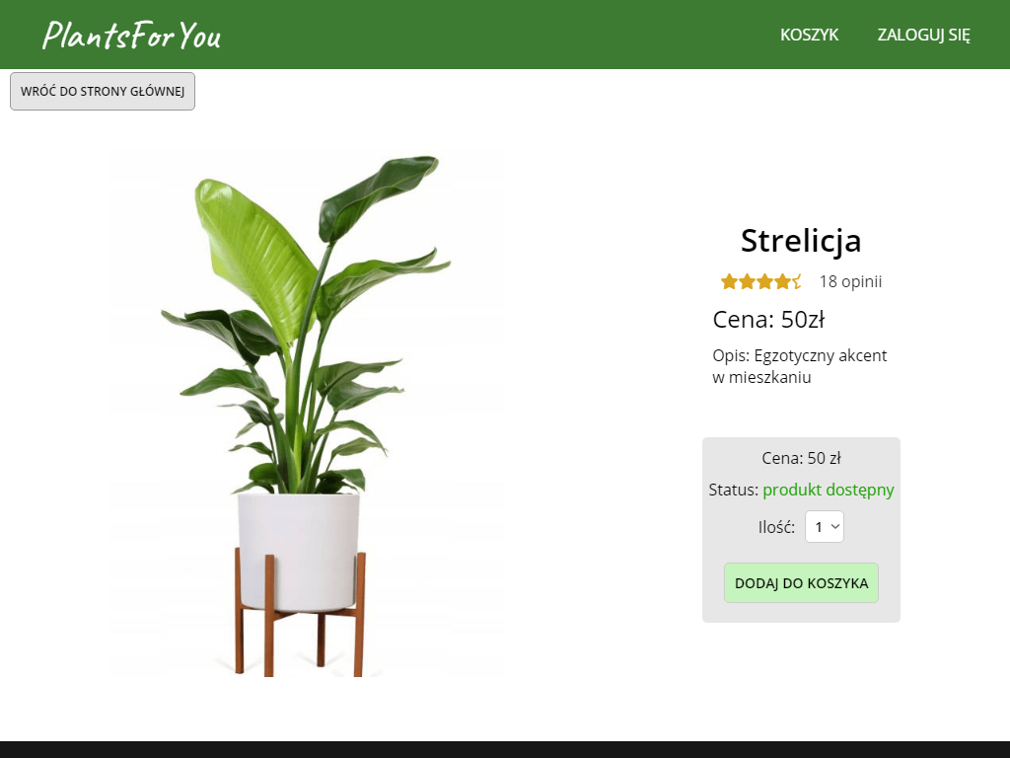1010x758 pixels.
Task: Click the PlantsForYou logo
Action: [131, 35]
